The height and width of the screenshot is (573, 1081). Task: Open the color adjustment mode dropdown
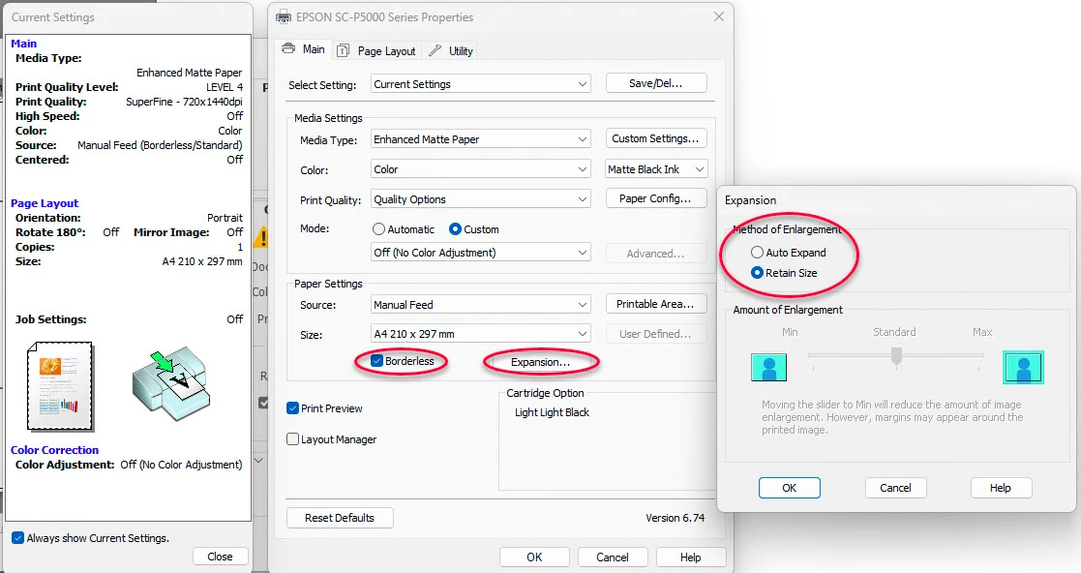pos(481,253)
